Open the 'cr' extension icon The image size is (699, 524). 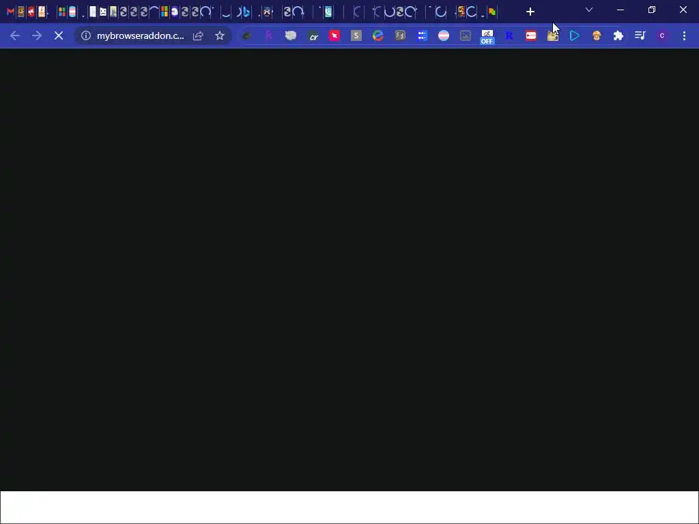tap(313, 36)
